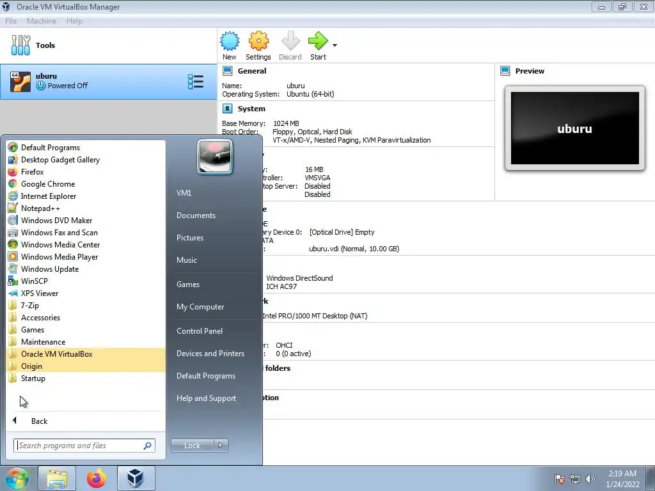Click the taskbar clock showing 2:19 AM
The height and width of the screenshot is (491, 655).
[622, 479]
